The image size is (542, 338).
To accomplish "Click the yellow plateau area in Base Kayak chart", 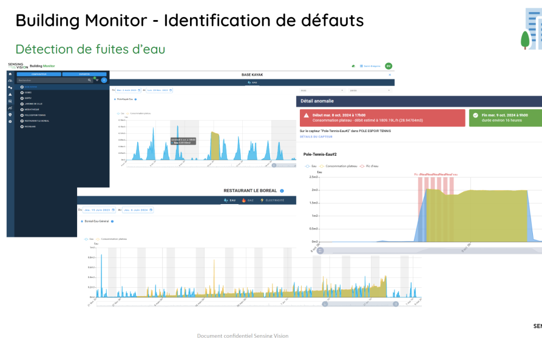I will point(215,147).
